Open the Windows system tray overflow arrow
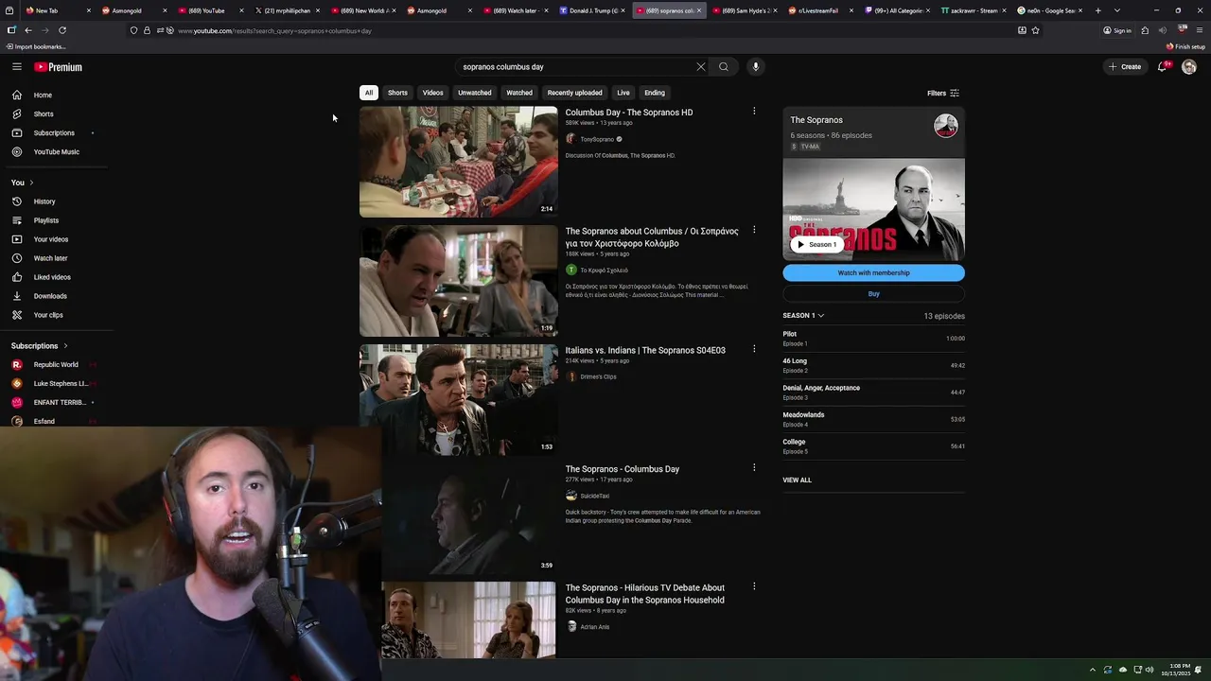The image size is (1211, 681). [x=1093, y=670]
